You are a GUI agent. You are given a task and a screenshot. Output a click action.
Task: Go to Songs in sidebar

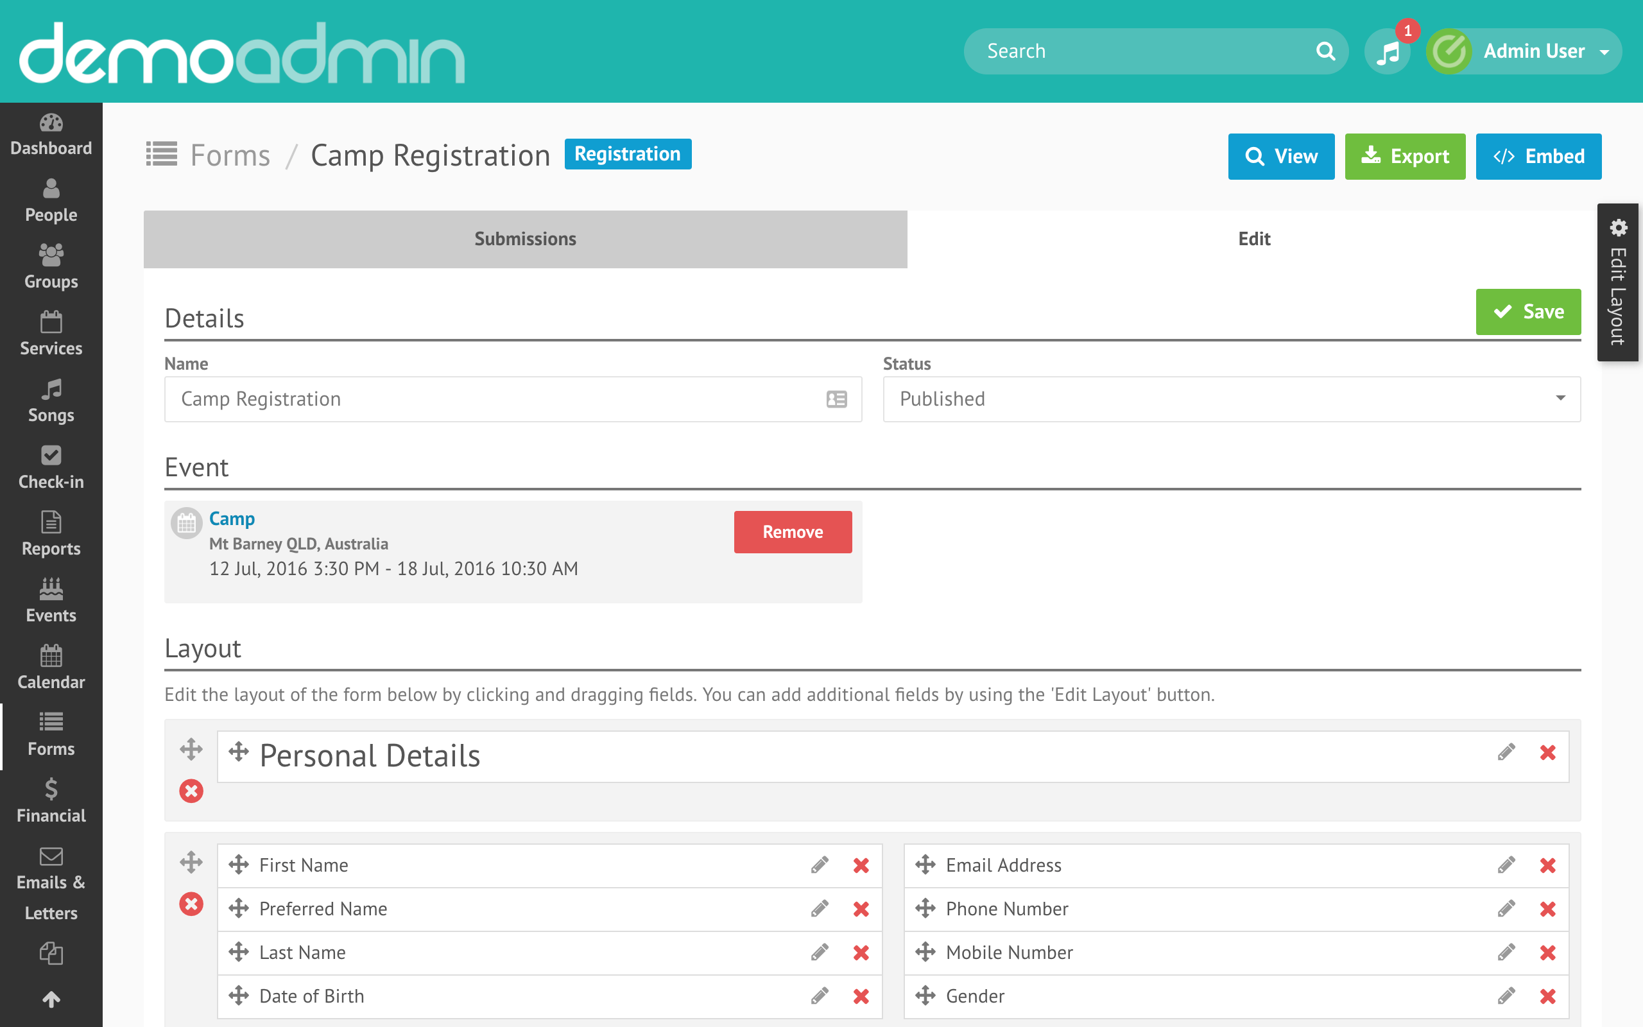51,401
